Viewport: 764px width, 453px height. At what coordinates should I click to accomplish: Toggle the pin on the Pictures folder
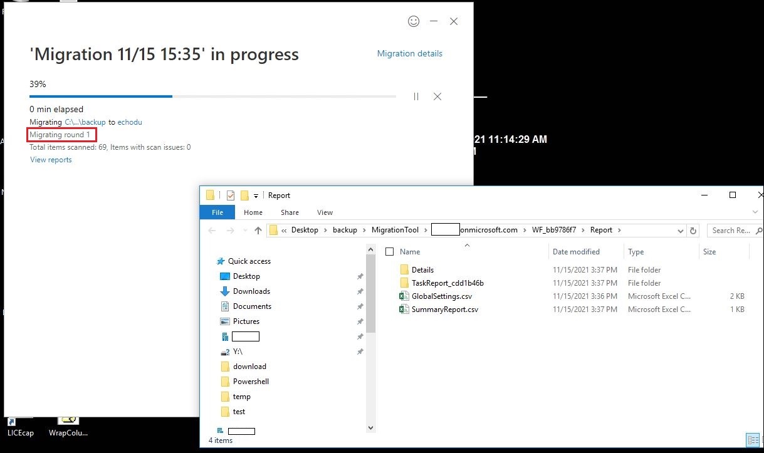pyautogui.click(x=360, y=321)
